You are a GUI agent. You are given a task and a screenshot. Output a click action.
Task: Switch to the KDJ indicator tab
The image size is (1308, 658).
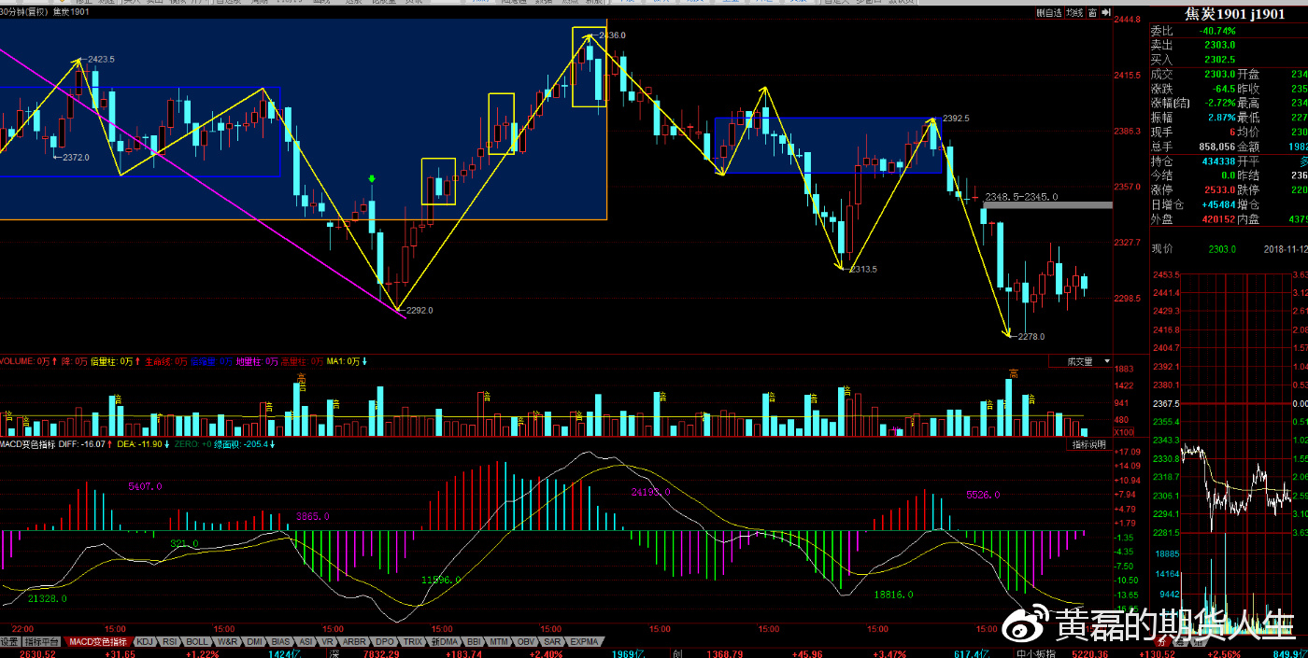click(x=145, y=642)
